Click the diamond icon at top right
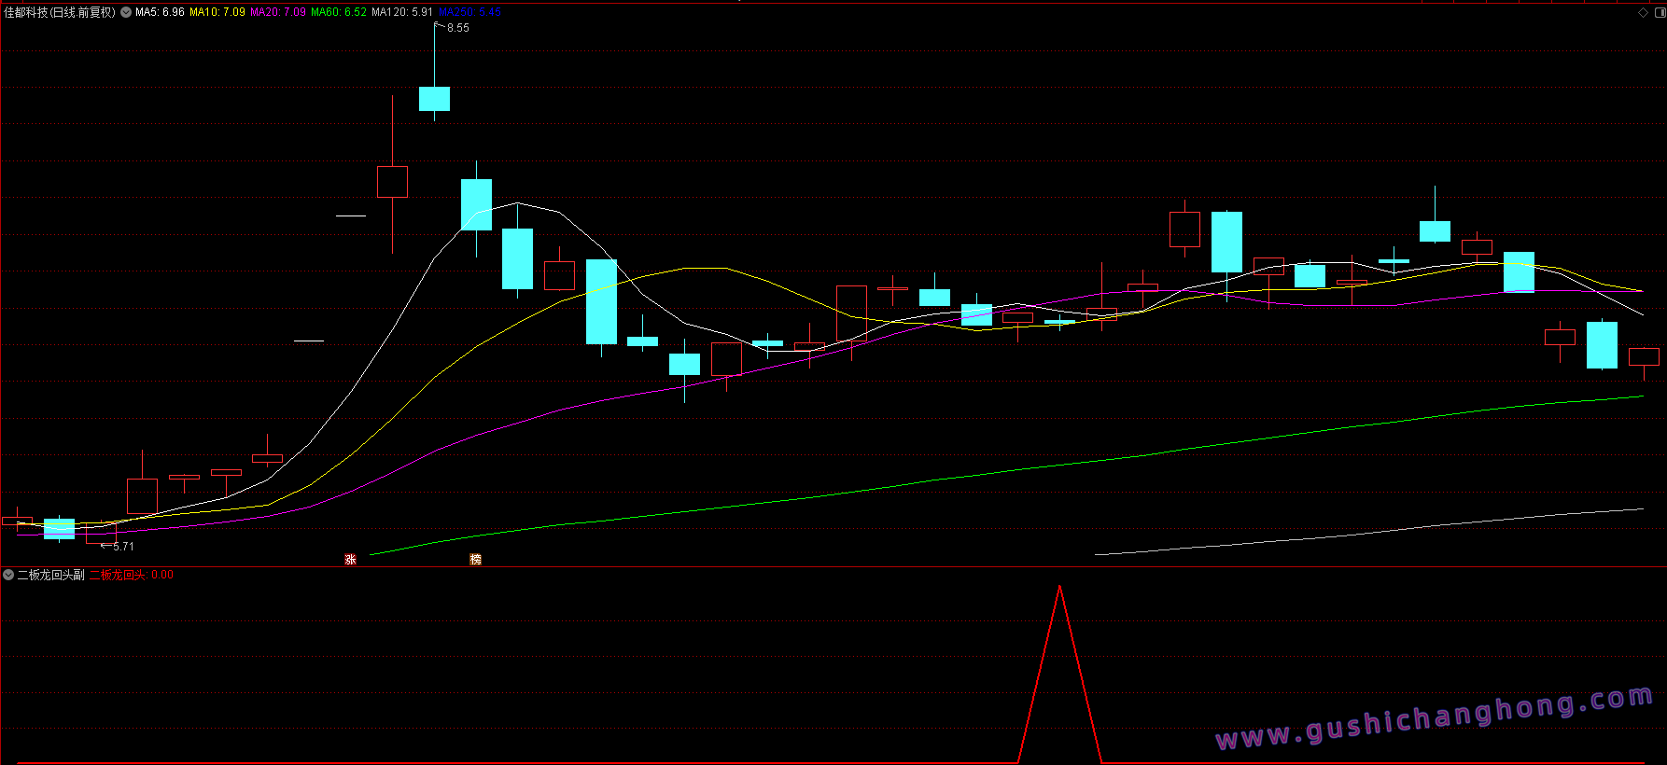 (1643, 12)
